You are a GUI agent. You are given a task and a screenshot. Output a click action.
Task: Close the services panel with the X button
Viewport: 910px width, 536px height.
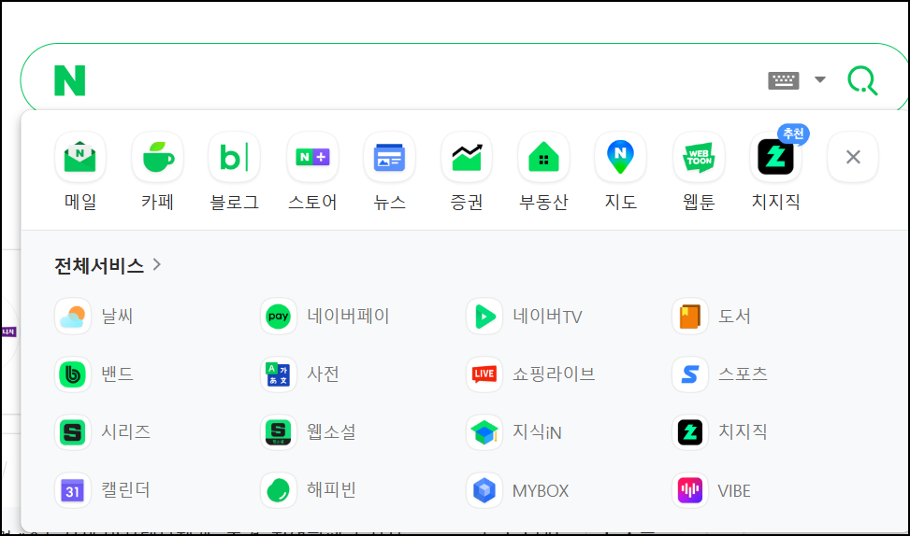click(853, 157)
